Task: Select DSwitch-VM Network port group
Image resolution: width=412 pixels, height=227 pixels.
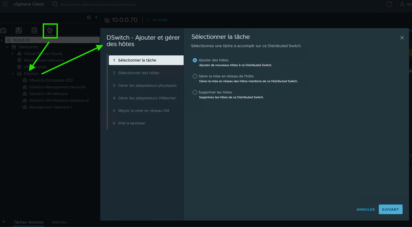Action: pos(49,94)
